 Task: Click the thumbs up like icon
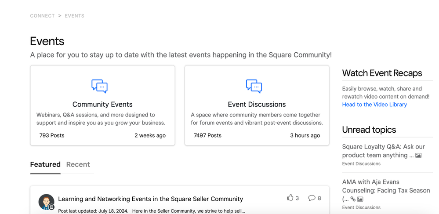point(290,198)
